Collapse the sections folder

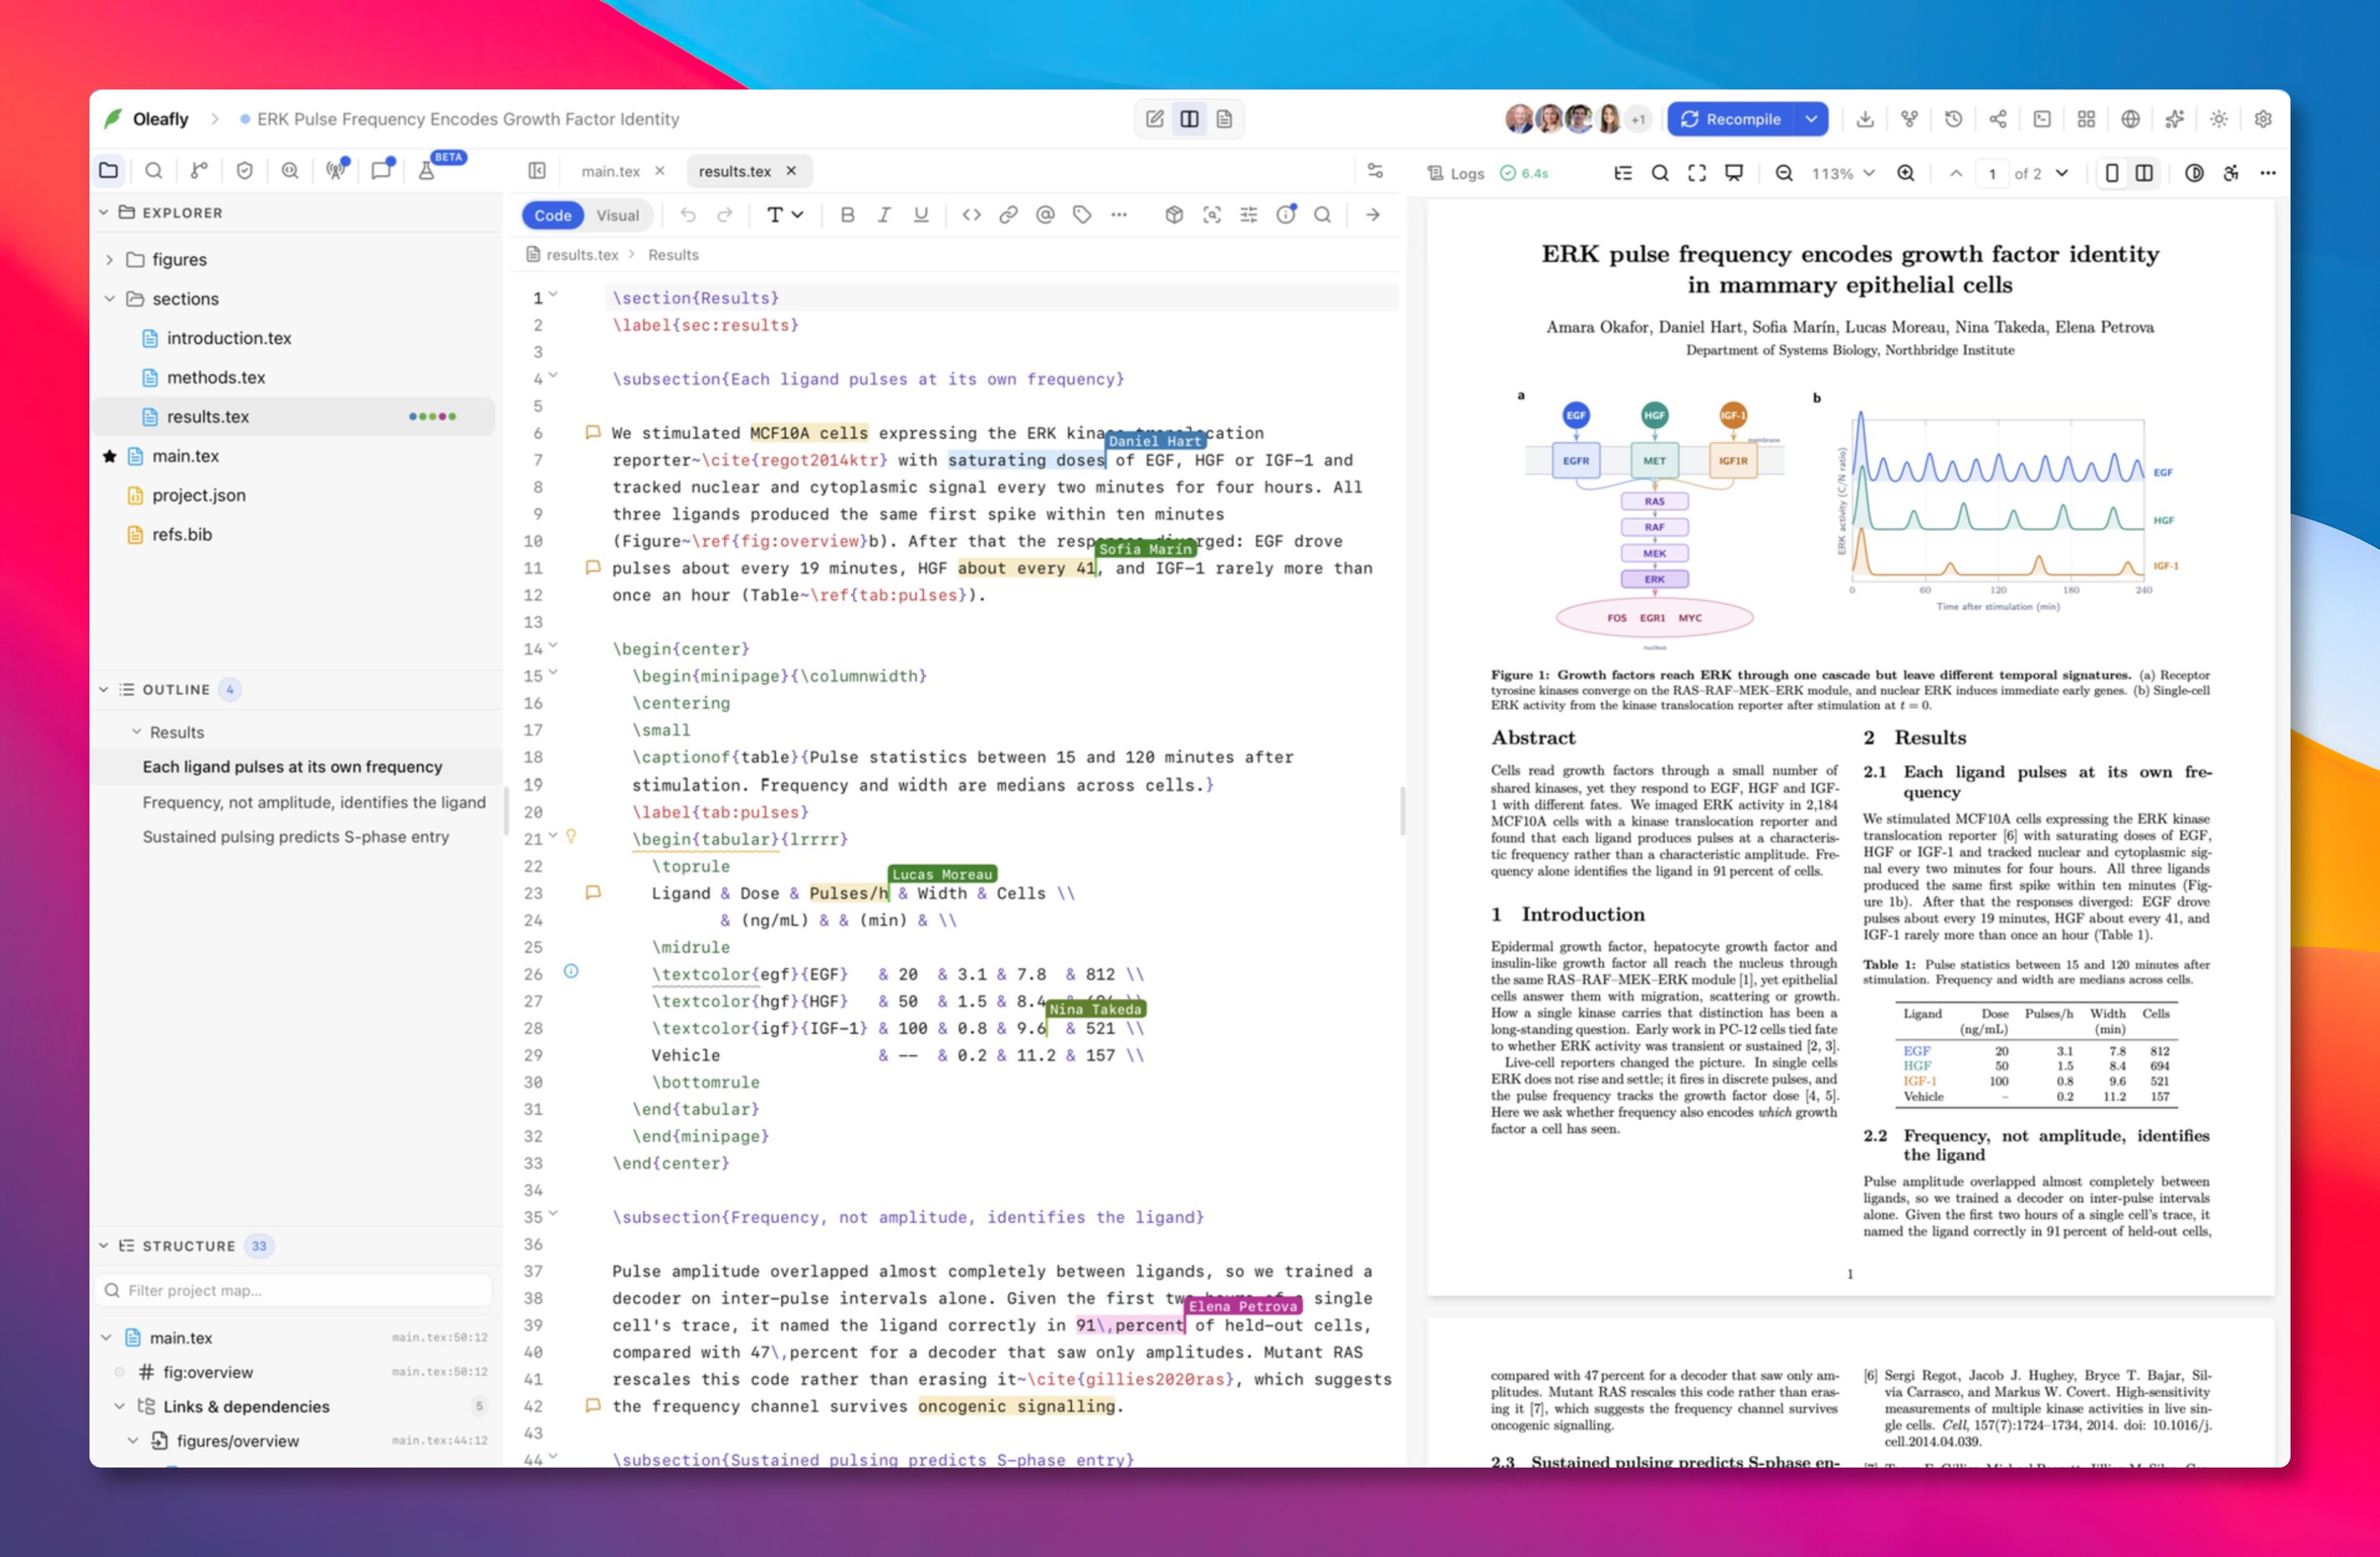tap(109, 299)
